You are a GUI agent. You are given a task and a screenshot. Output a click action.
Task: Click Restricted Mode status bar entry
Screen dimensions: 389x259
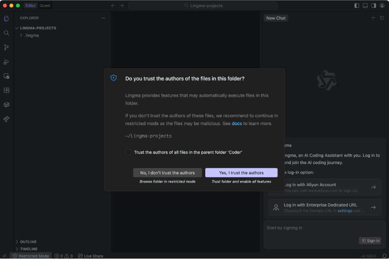[x=31, y=256]
